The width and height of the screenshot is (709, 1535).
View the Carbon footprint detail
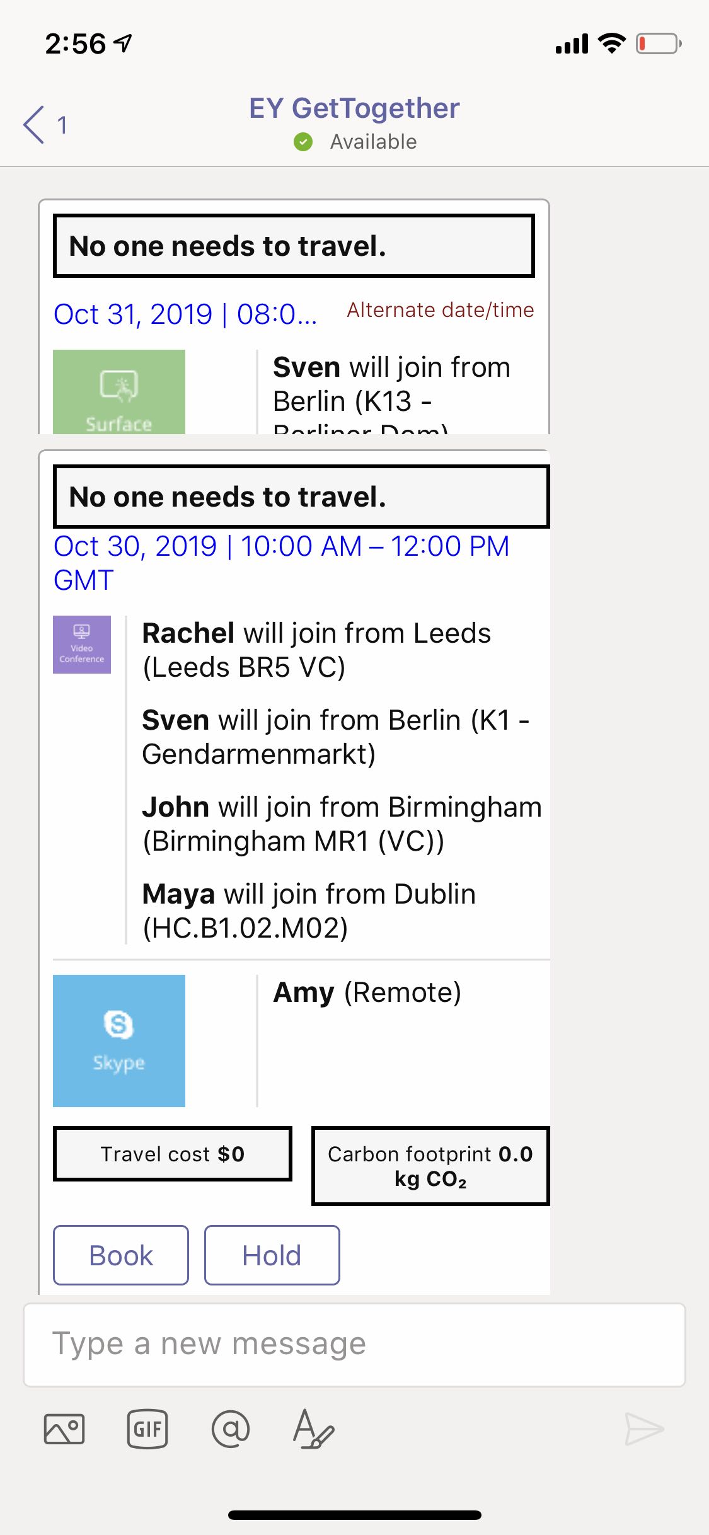click(430, 1166)
